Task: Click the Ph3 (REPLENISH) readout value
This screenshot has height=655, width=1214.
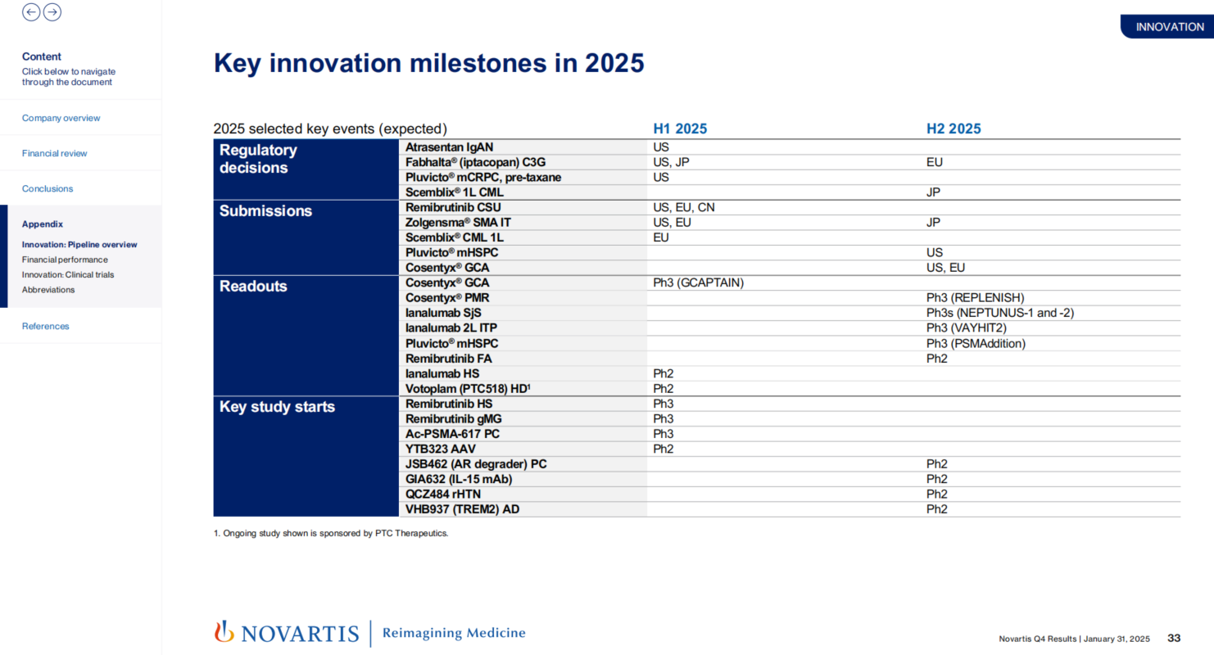Action: pyautogui.click(x=976, y=298)
